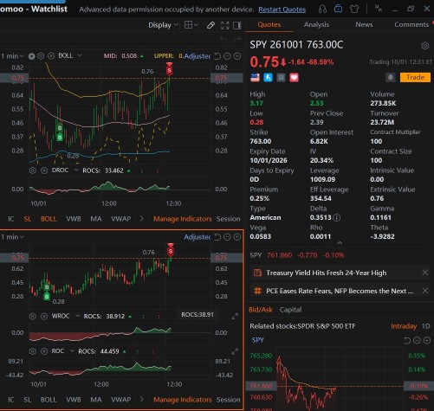Screen dimensions: 434x411
Task: Zoom out top chart
Action: click(227, 56)
